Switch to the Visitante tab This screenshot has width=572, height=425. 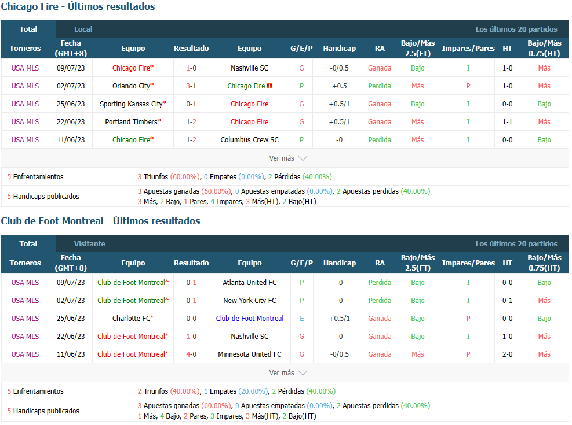click(90, 244)
